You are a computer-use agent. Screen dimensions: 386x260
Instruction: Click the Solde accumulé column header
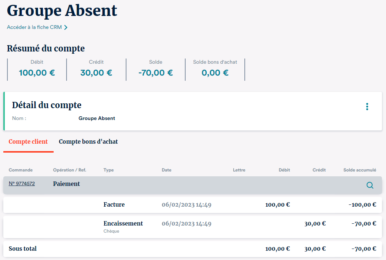pos(359,170)
